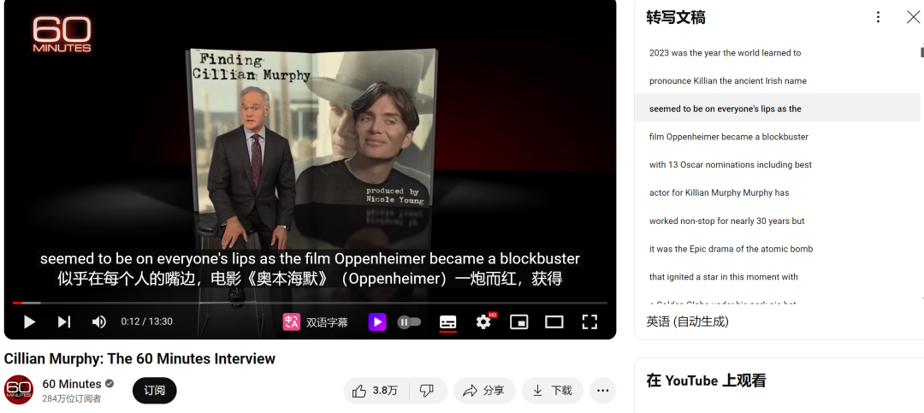Click the purple play extension icon
This screenshot has height=413, width=924.
click(x=377, y=322)
